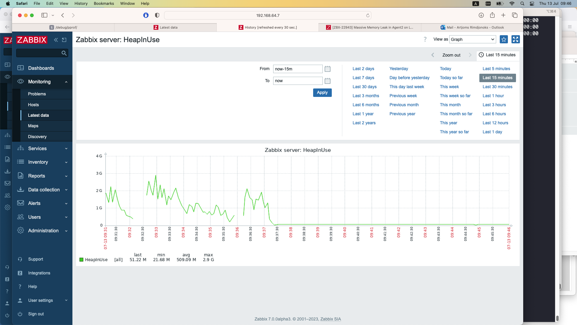Add graph to favorites star icon

(504, 39)
